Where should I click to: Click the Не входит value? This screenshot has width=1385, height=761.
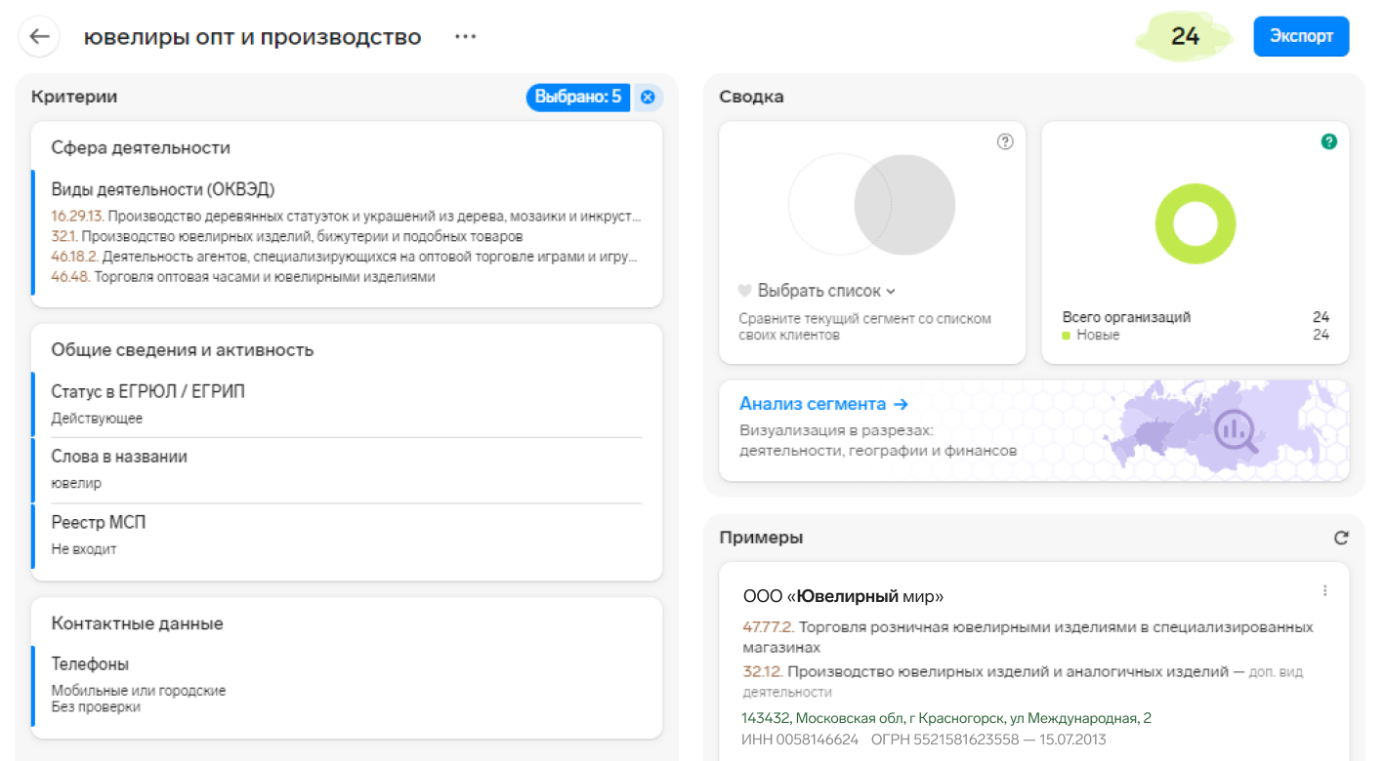point(84,549)
